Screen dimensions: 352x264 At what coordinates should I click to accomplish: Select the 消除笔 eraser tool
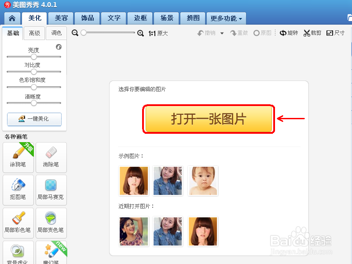click(51, 158)
